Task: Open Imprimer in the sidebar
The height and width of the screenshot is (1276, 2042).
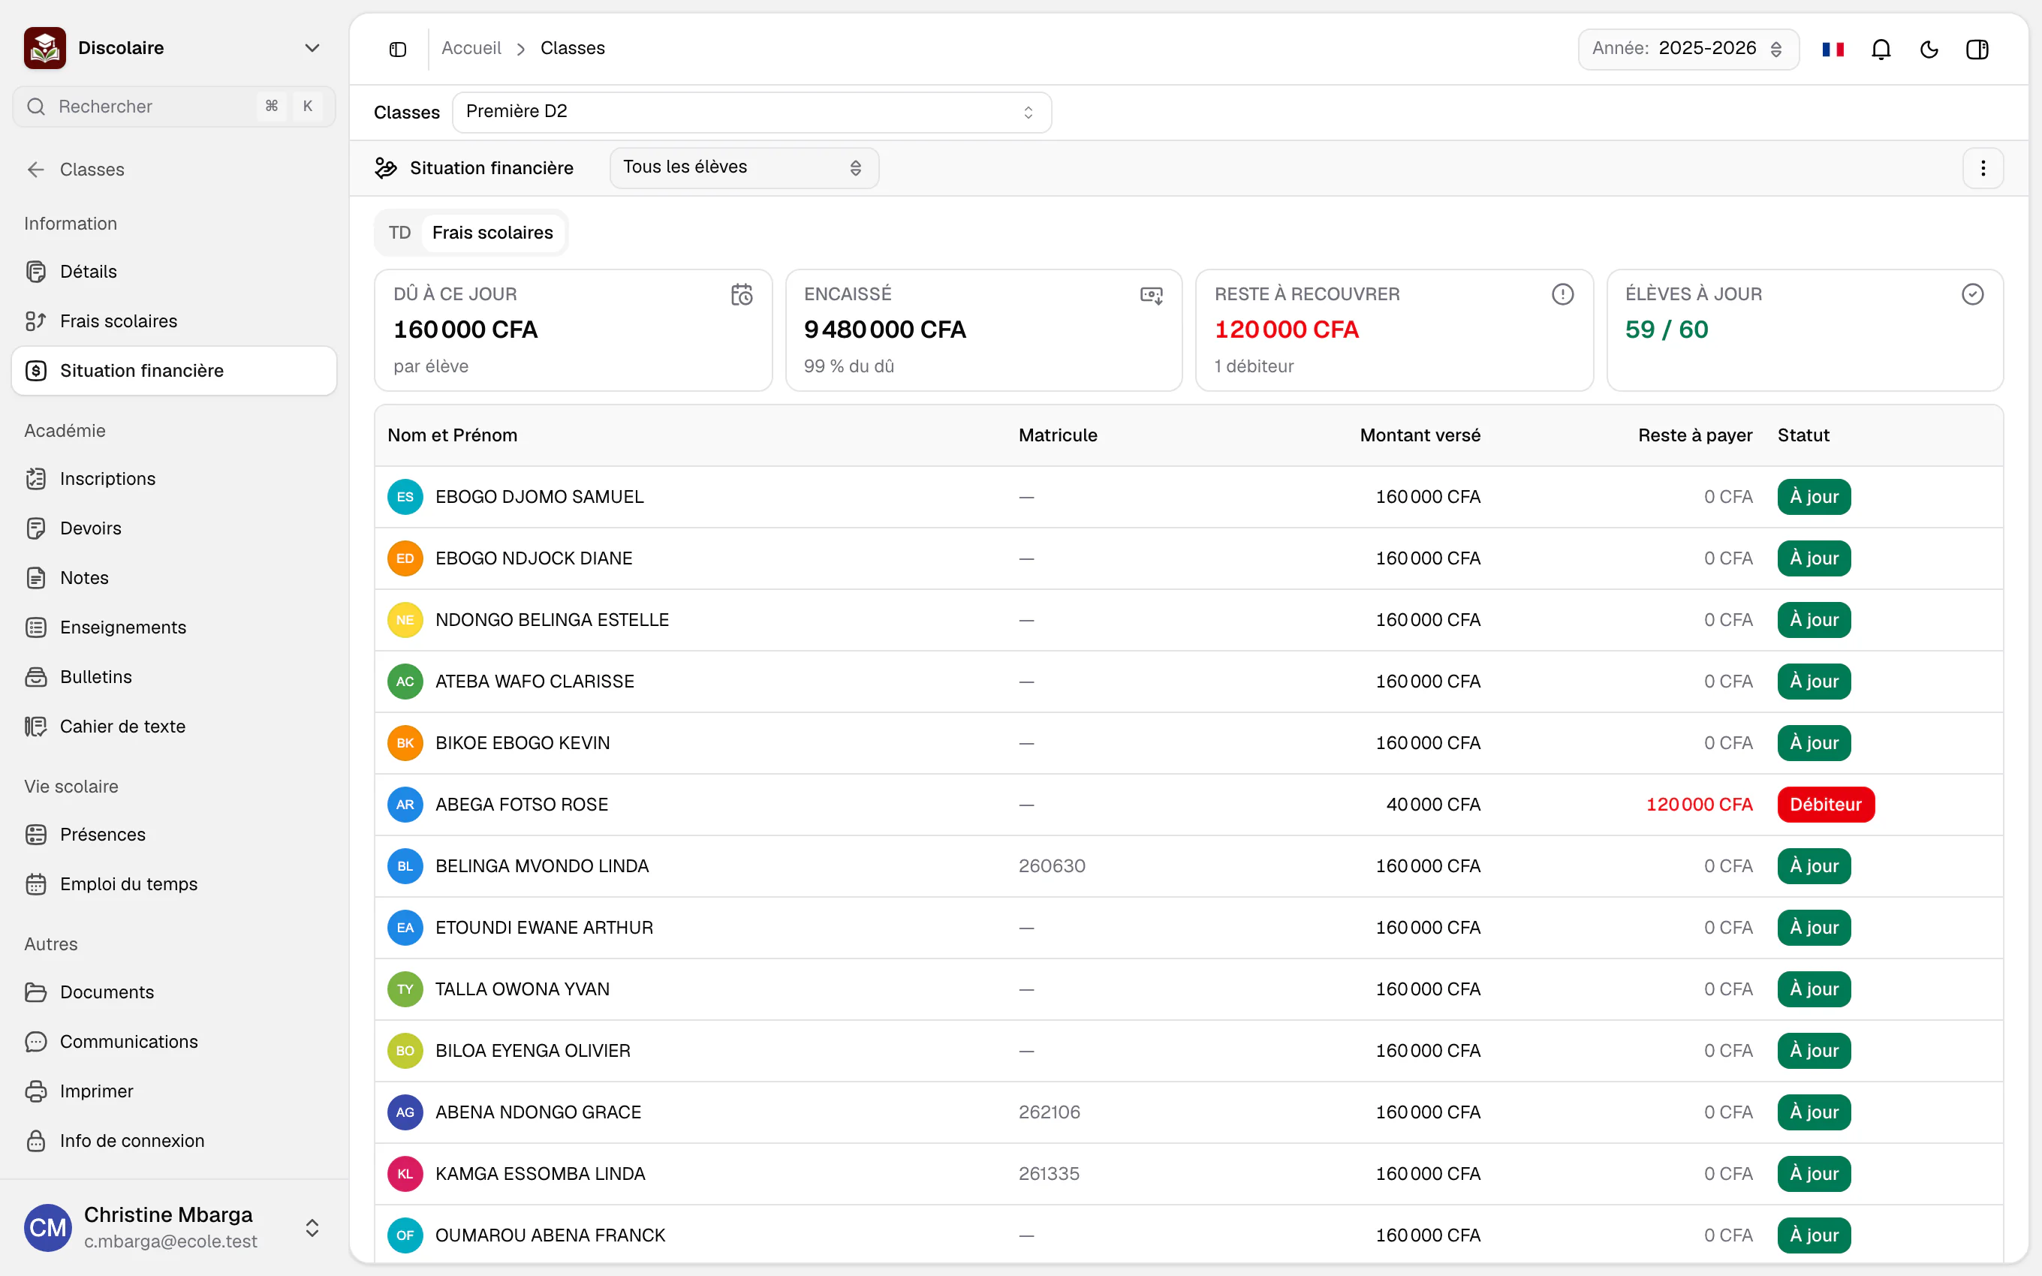Action: [x=174, y=1091]
